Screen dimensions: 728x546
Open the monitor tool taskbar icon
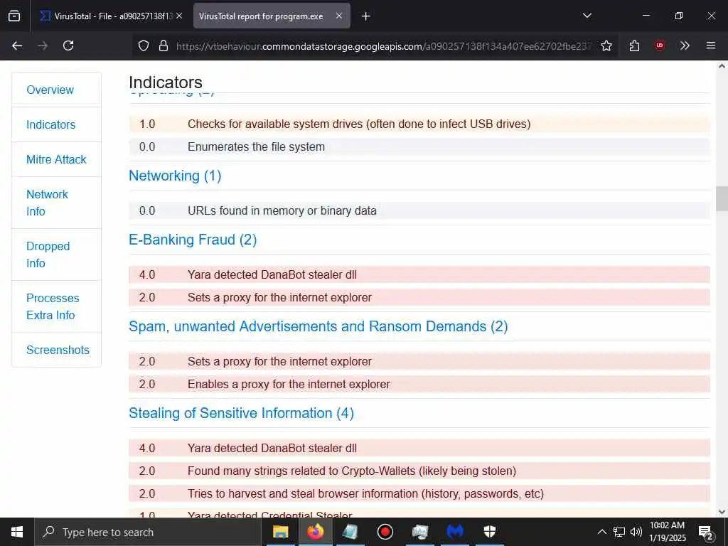pyautogui.click(x=419, y=532)
